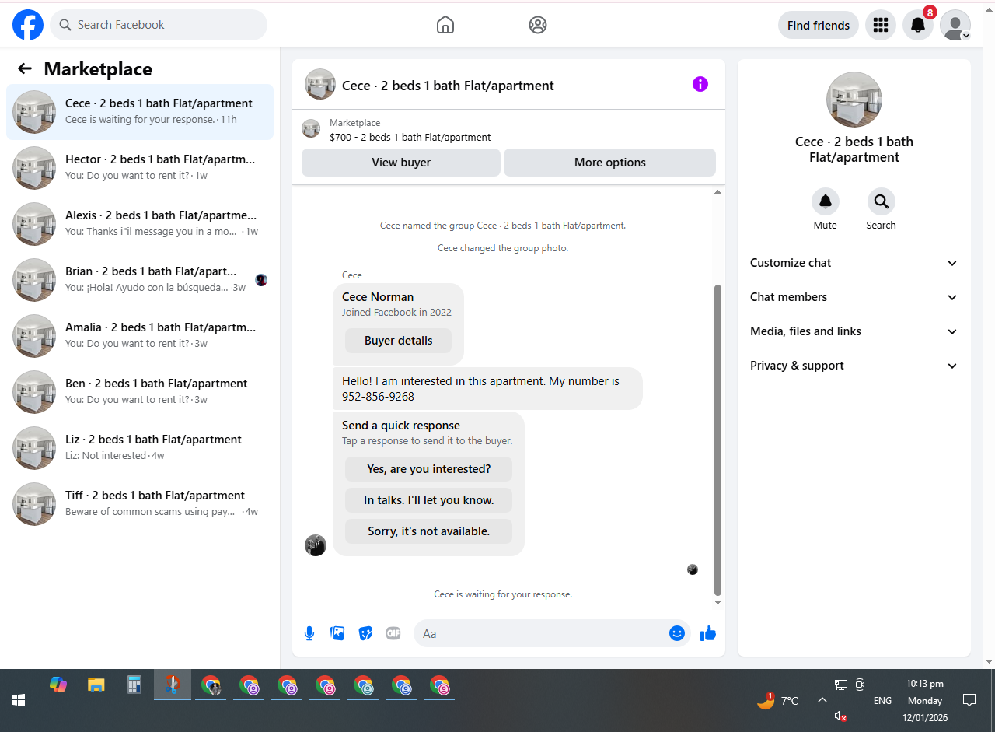
Task: Open the Ben conversation
Action: pos(140,392)
